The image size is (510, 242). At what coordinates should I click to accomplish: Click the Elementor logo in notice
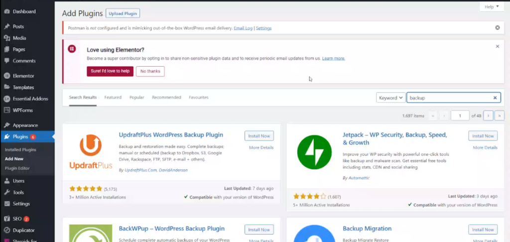click(x=72, y=49)
